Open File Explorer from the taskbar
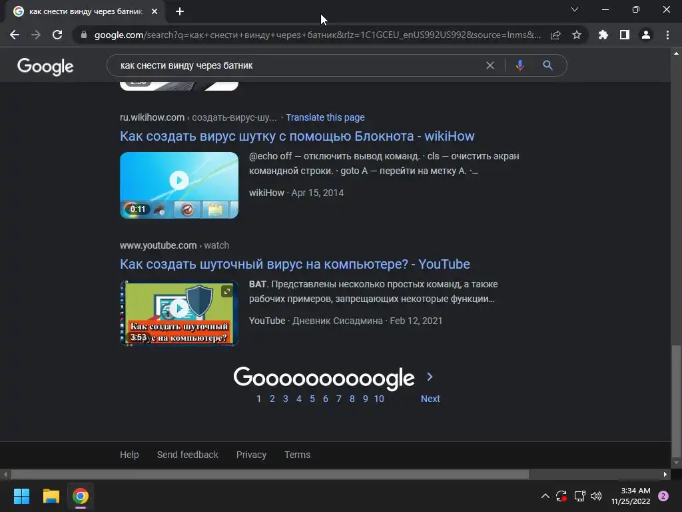The height and width of the screenshot is (512, 682). 51,496
